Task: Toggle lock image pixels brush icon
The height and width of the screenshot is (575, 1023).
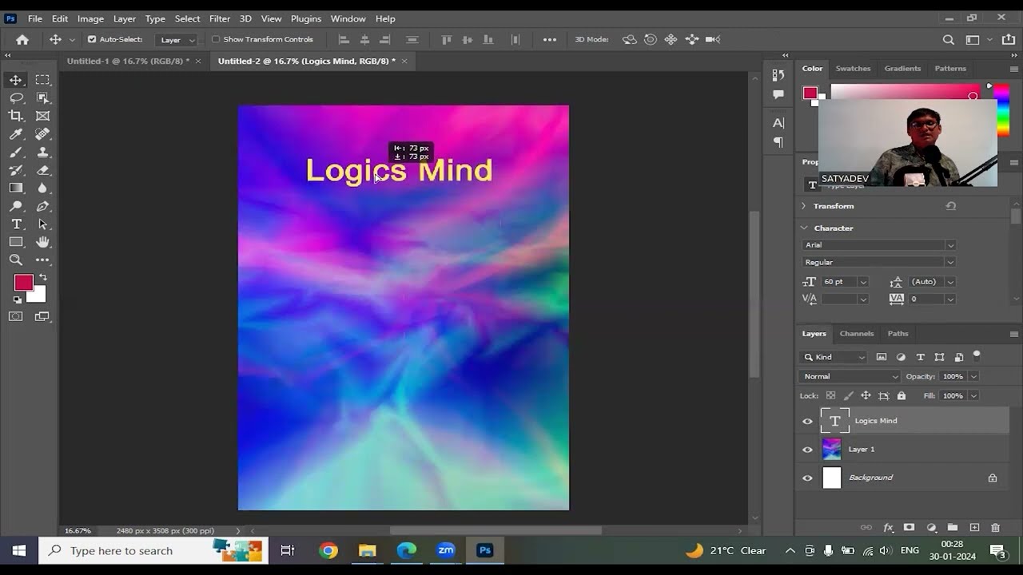Action: tap(848, 396)
